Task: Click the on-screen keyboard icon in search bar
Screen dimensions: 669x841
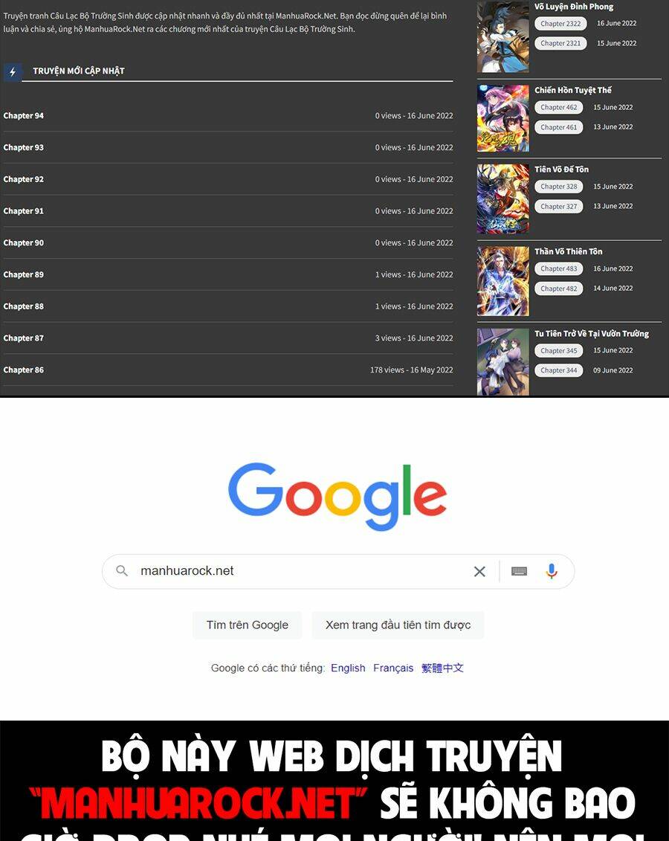Action: click(x=519, y=571)
